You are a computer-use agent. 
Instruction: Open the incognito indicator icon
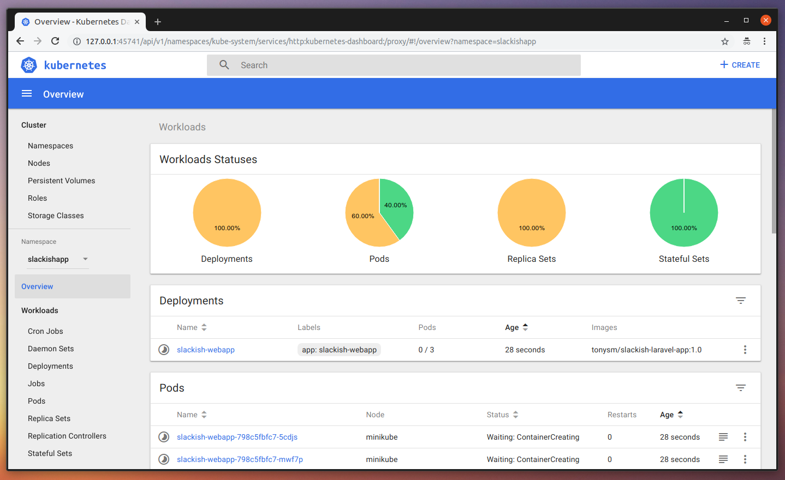point(747,41)
